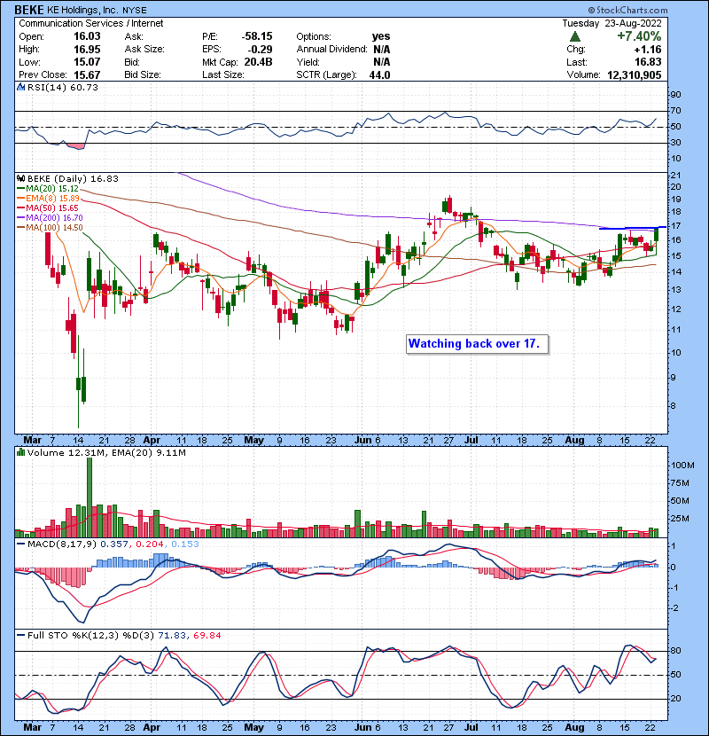The image size is (709, 736).
Task: Select the MA(20) 15.12 legend entry
Action: coord(48,189)
